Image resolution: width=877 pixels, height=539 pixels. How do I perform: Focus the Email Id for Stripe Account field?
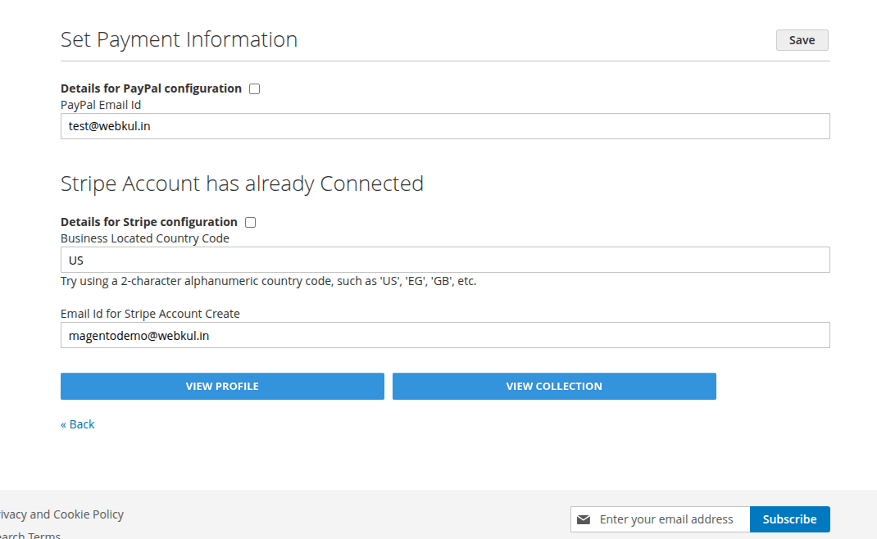click(x=445, y=335)
